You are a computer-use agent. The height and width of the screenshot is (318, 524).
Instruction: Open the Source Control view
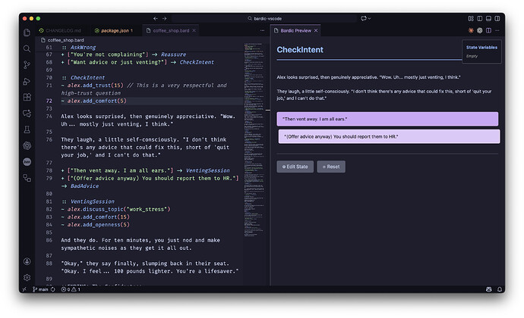coord(27,64)
